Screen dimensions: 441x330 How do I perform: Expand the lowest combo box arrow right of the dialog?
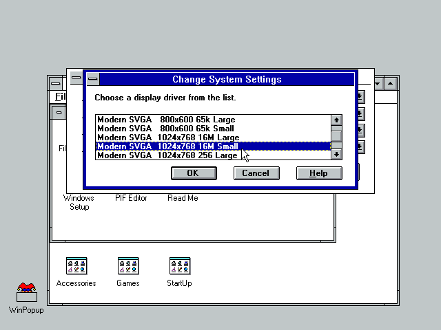(360, 146)
